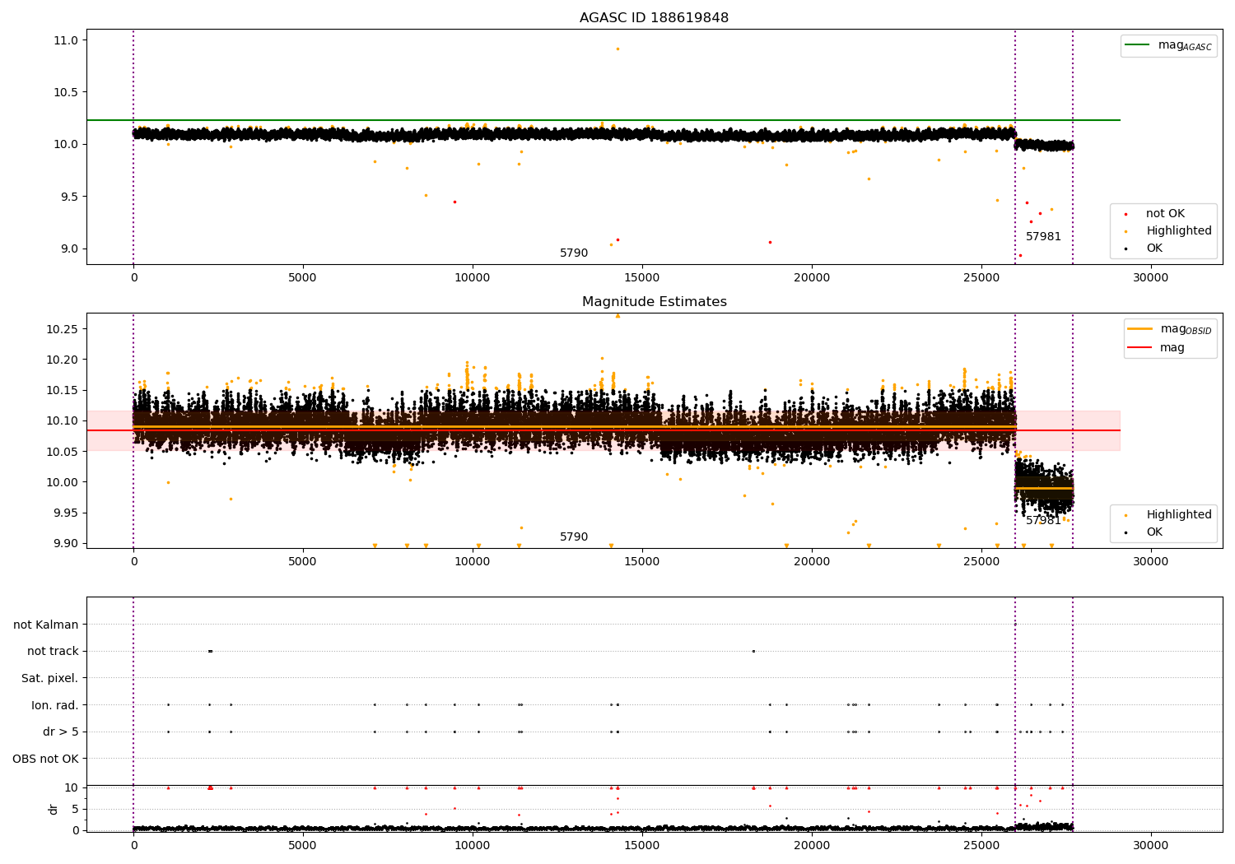
Task: Click the '10.25' y-axis tick in middle plot
Action: pyautogui.click(x=62, y=329)
